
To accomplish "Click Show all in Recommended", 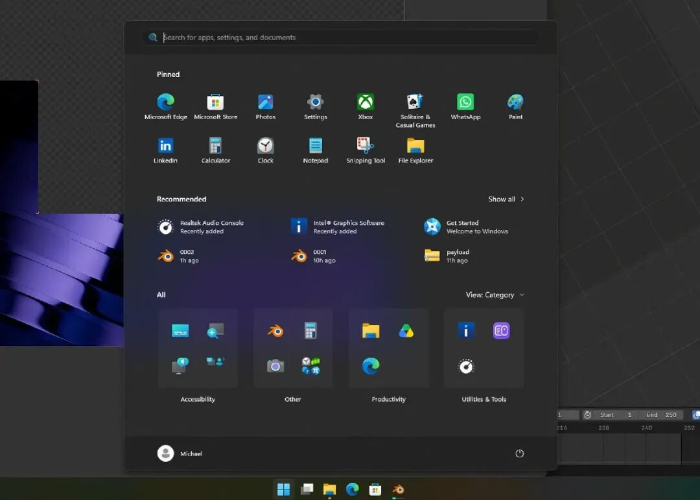I will pyautogui.click(x=506, y=199).
